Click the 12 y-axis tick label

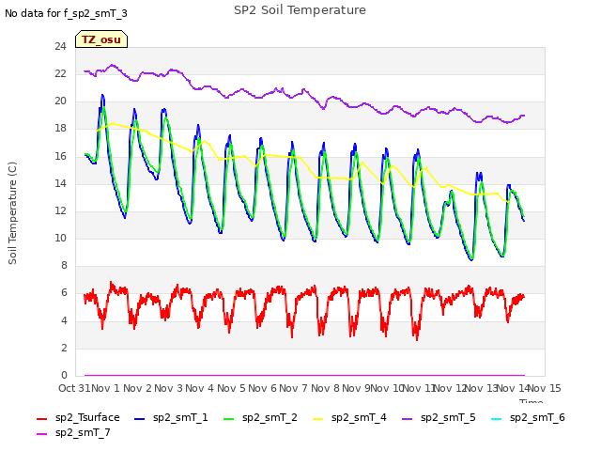[x=60, y=210]
